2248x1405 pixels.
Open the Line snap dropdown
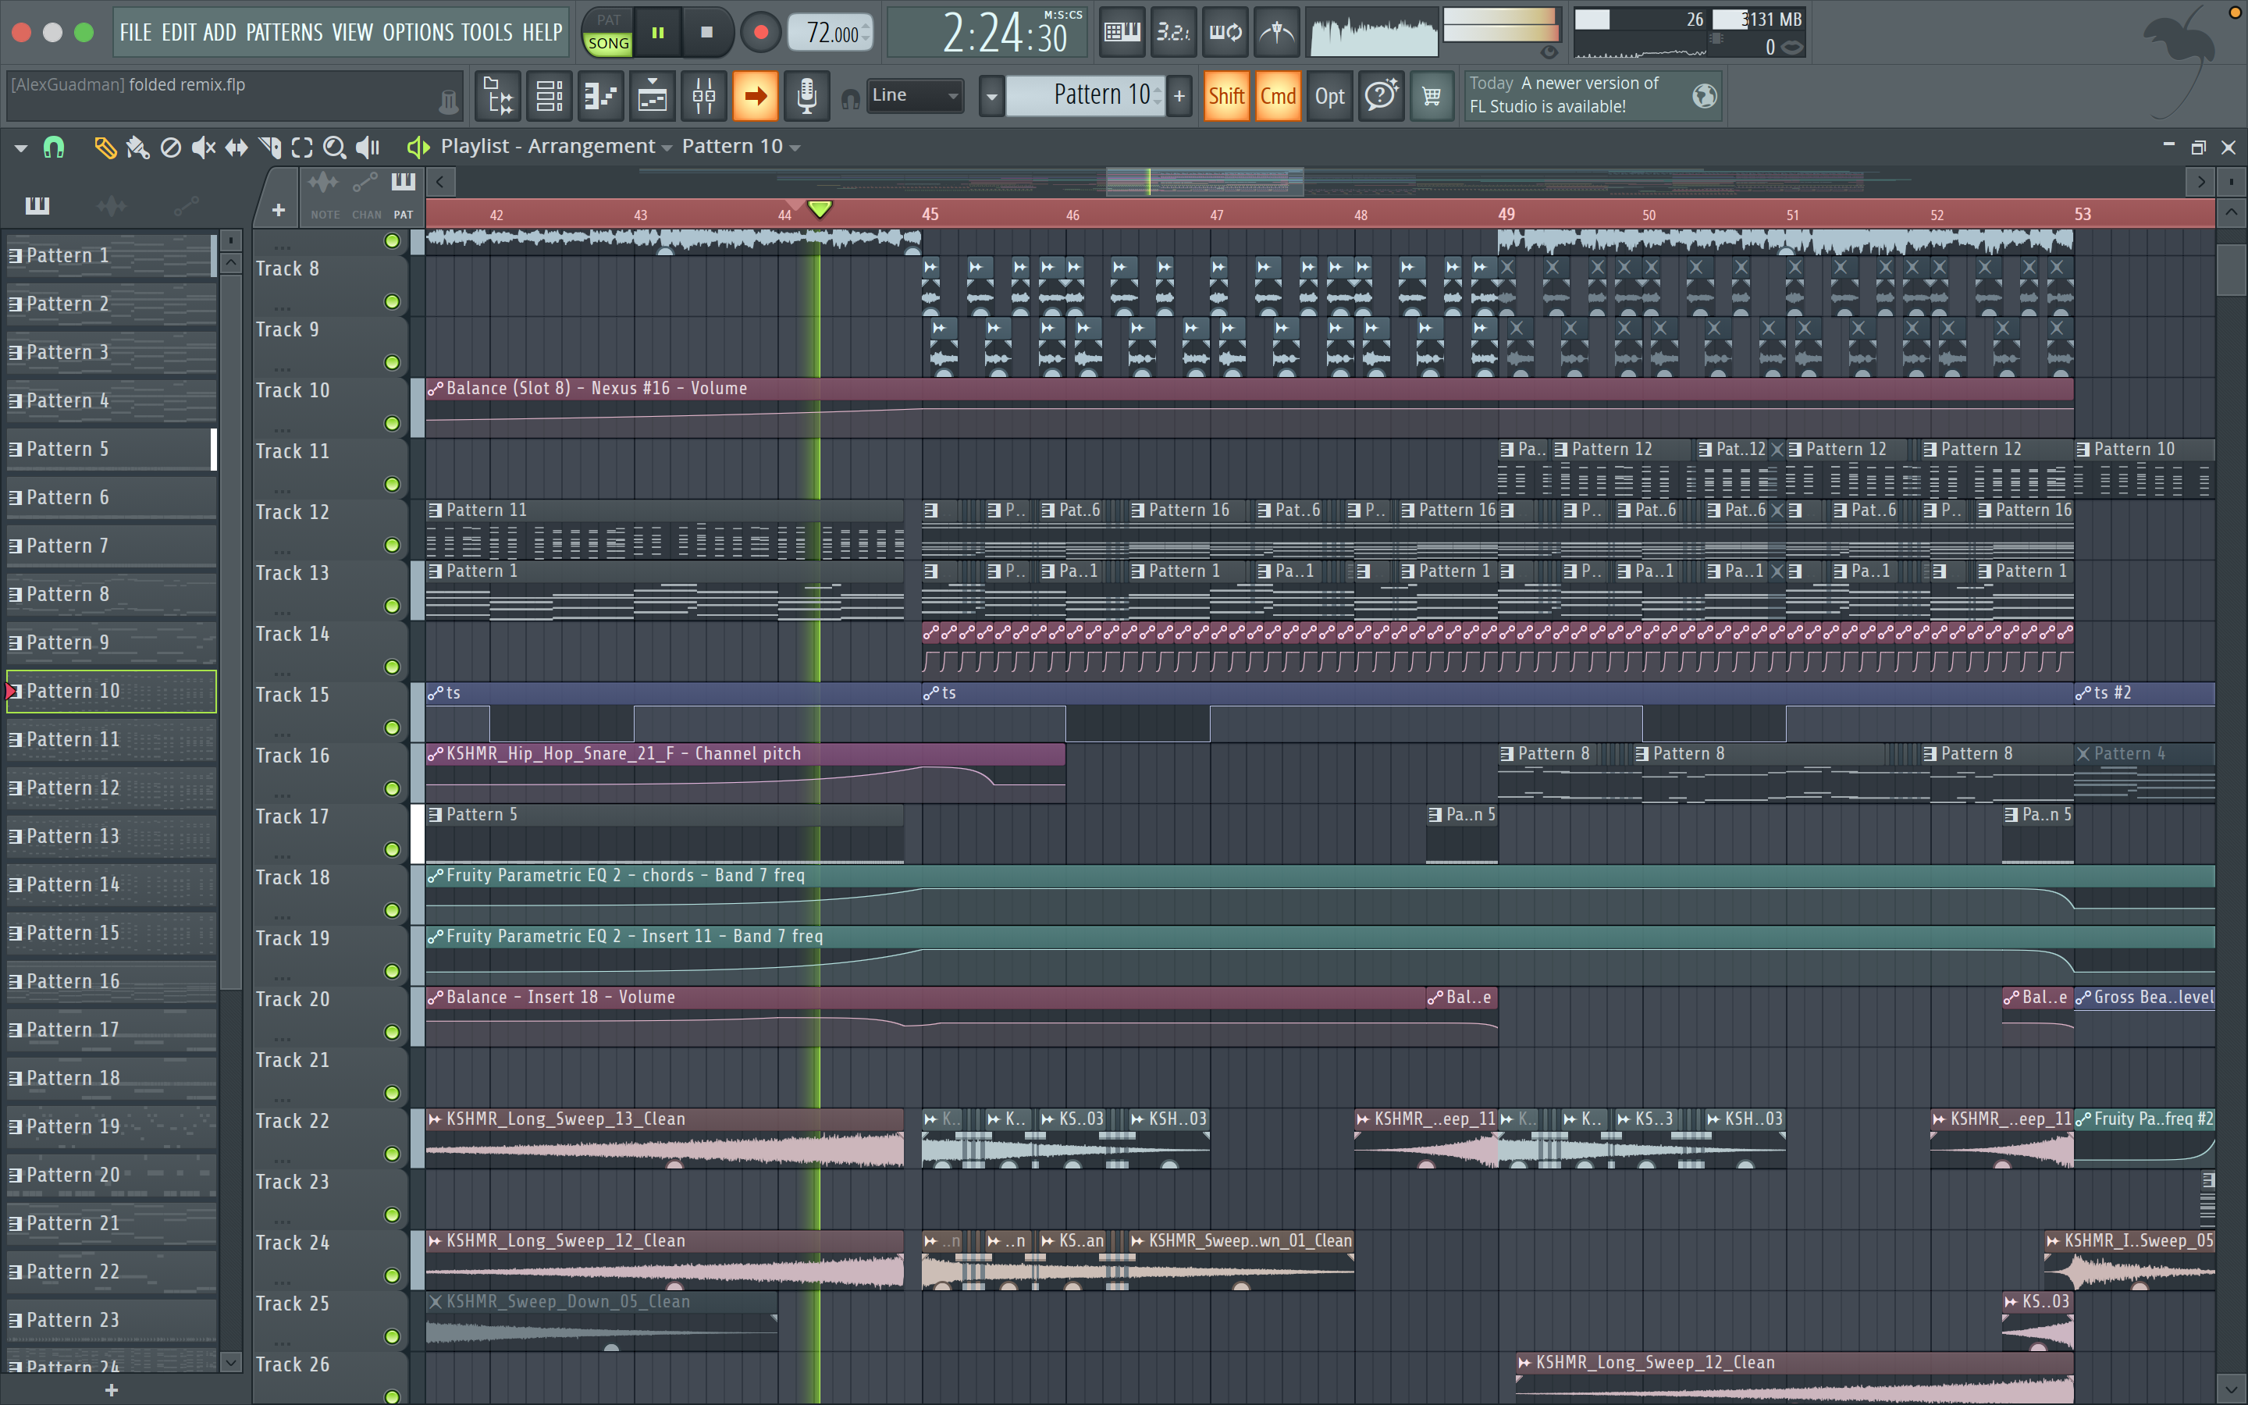tap(914, 96)
